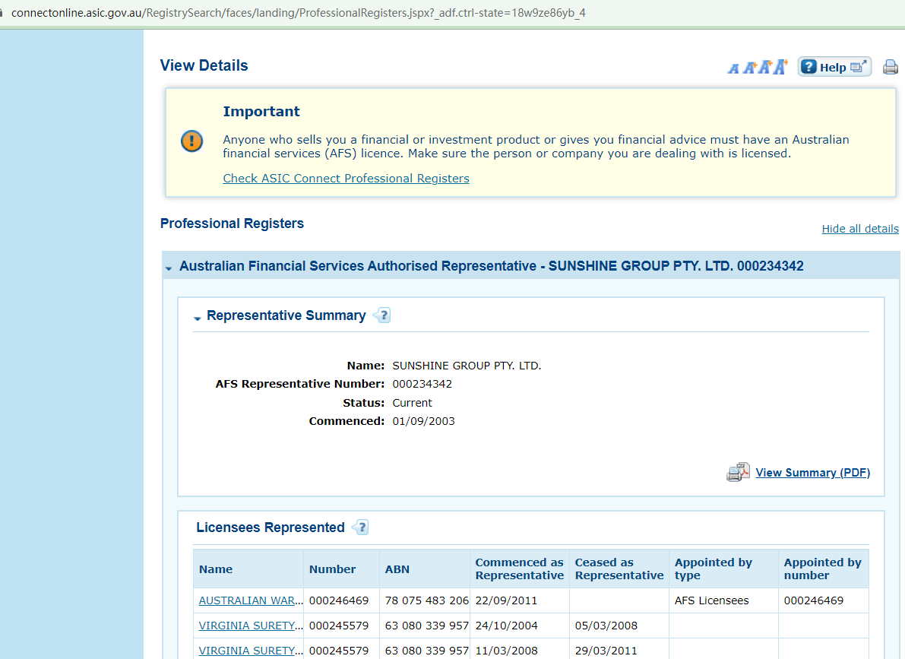Click the View Details heading
905x659 pixels.
point(204,65)
